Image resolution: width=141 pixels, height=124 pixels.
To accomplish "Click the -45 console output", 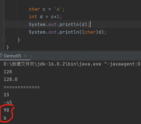I will pos(8,102).
